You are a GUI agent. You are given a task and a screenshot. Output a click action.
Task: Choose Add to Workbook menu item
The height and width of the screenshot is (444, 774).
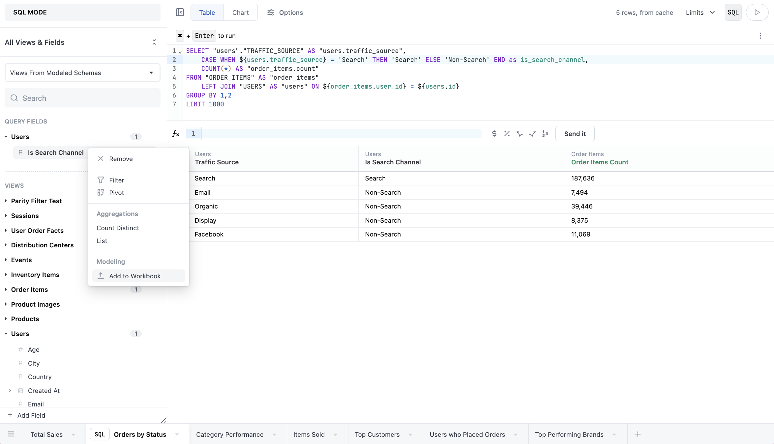coord(135,276)
